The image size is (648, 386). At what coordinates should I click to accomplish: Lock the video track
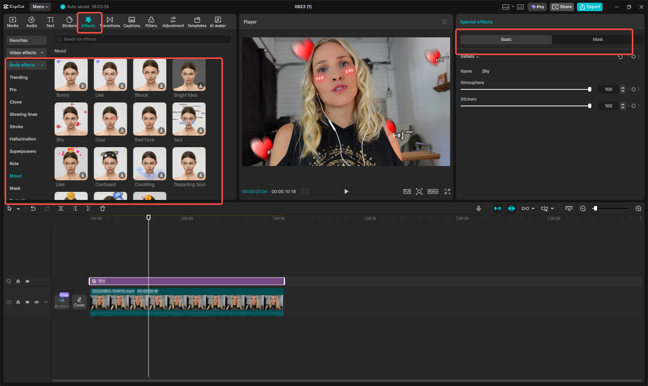[x=18, y=302]
